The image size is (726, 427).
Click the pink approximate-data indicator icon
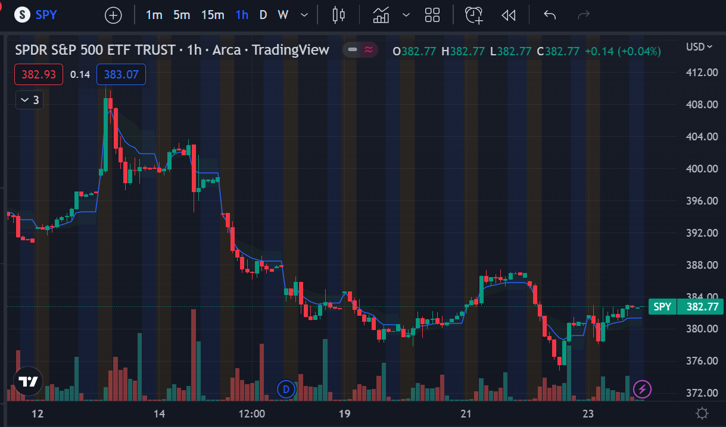(369, 50)
